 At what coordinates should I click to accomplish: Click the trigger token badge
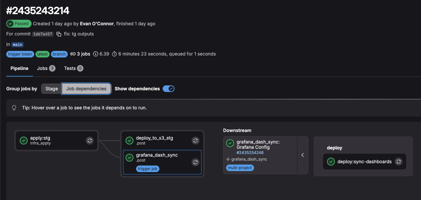(20, 54)
